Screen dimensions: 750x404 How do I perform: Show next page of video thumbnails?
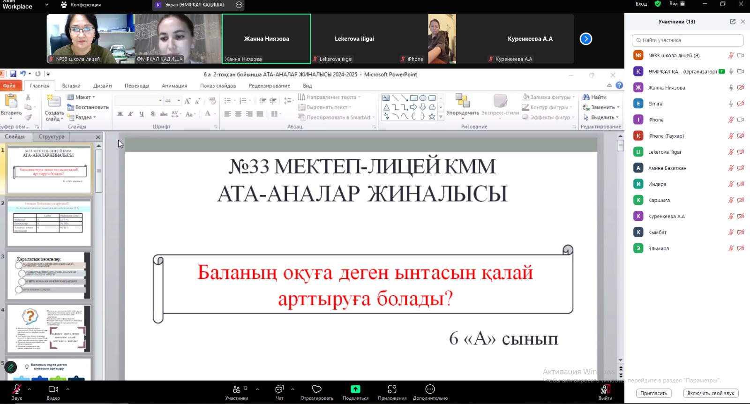[x=586, y=39]
